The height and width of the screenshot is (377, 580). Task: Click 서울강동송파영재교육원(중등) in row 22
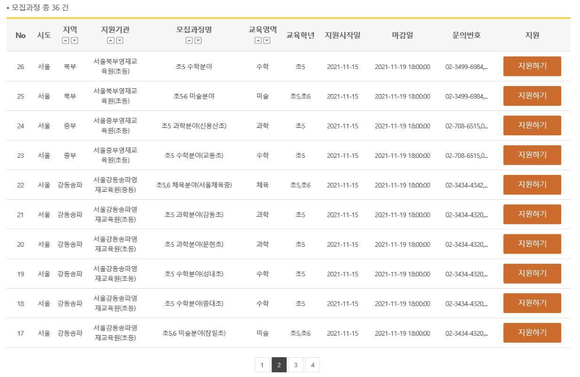(x=115, y=185)
